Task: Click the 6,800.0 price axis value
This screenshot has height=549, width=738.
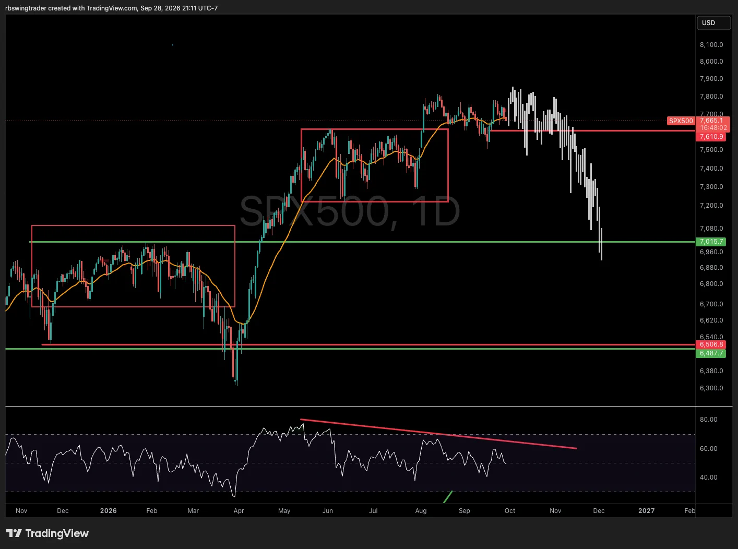Action: click(711, 284)
